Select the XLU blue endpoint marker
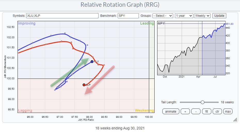Image resolution: width=240 pixels, height=132 pixels. coord(92,61)
